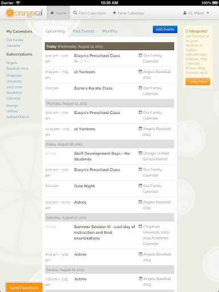Open the Date Night event
Viewport: 219px width, 292px height.
84,186
